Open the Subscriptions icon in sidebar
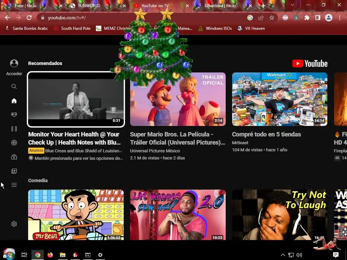The width and height of the screenshot is (347, 260). coord(14,157)
